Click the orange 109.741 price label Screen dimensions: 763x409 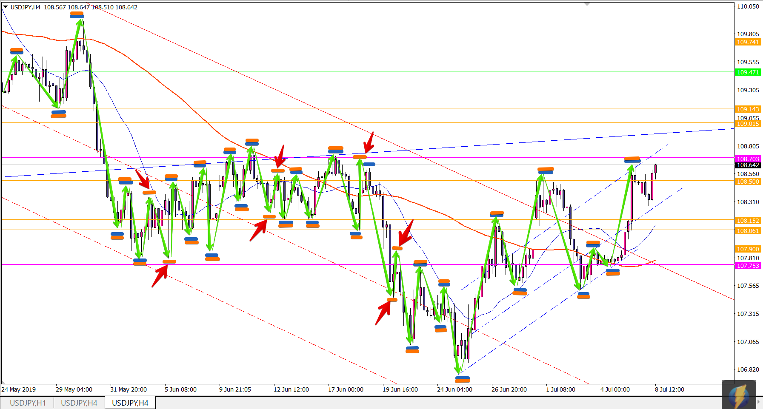748,42
